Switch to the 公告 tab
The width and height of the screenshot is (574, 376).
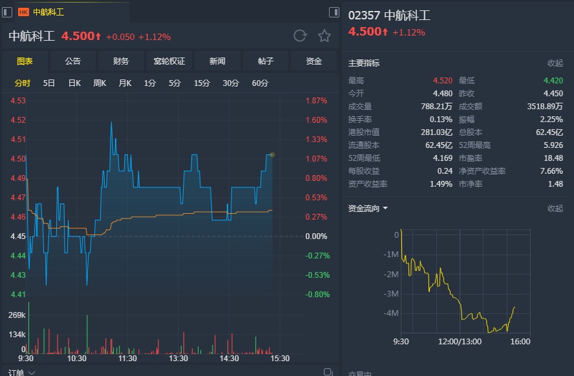[73, 61]
